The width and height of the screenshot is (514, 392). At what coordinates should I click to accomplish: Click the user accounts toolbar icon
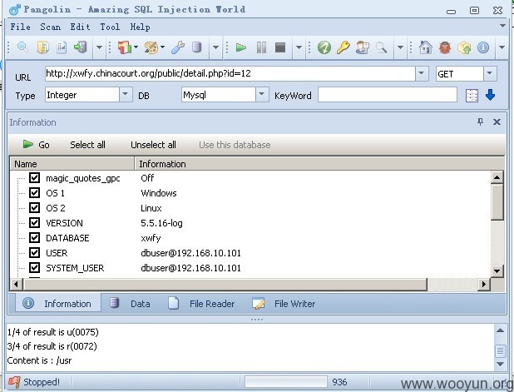363,47
